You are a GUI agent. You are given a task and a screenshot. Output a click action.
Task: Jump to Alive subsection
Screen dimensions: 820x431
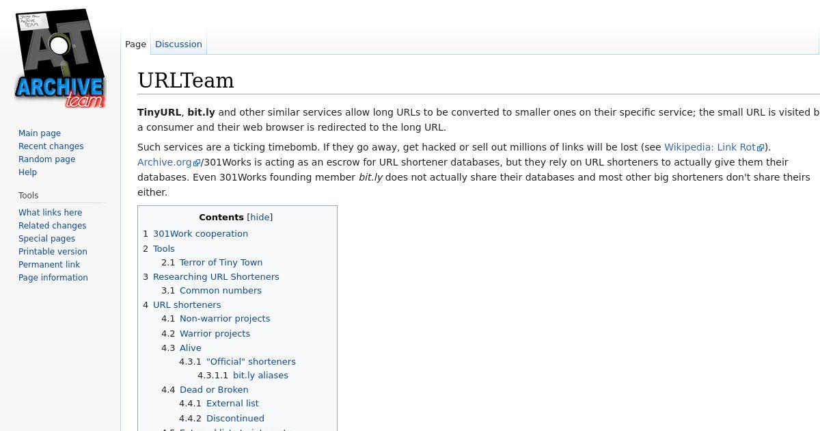point(191,348)
